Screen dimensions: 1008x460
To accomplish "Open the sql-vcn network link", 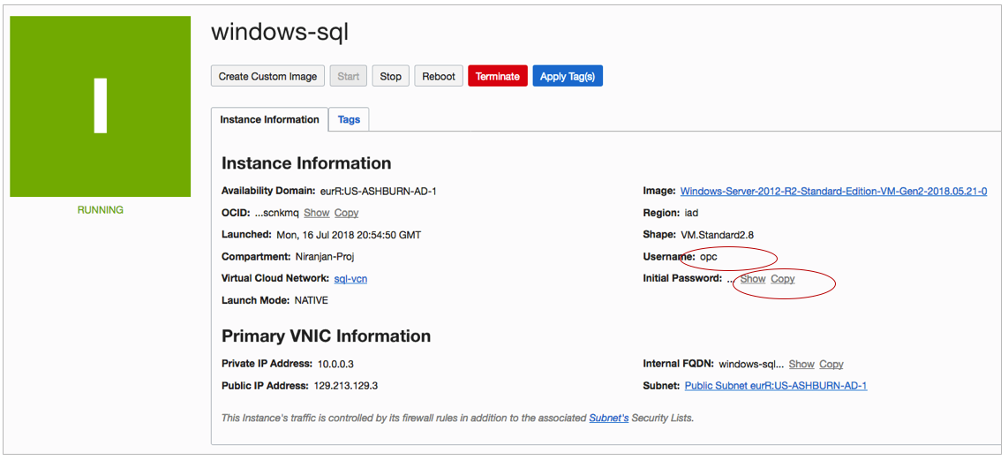I will (x=350, y=278).
